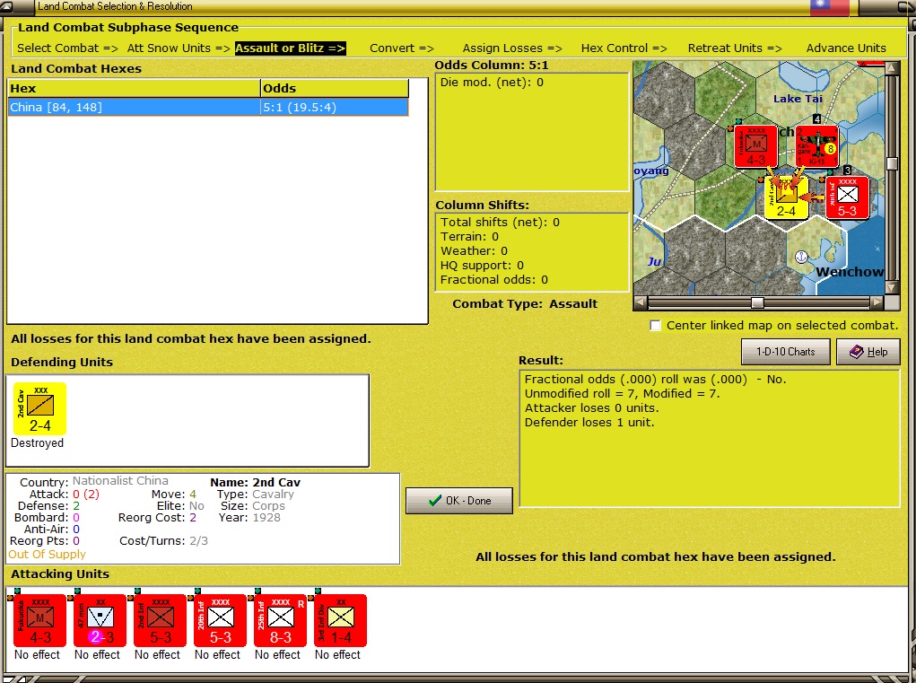Go to the Assign Losses subphase
The image size is (916, 683).
tap(512, 48)
